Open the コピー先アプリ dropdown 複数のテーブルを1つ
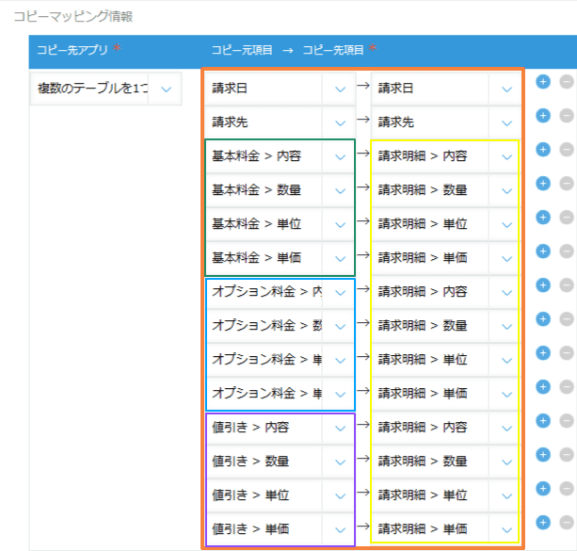This screenshot has height=551, width=577. point(105,89)
